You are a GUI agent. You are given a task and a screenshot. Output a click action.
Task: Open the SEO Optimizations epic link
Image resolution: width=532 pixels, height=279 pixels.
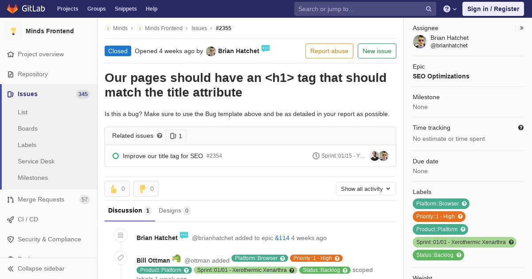point(441,76)
